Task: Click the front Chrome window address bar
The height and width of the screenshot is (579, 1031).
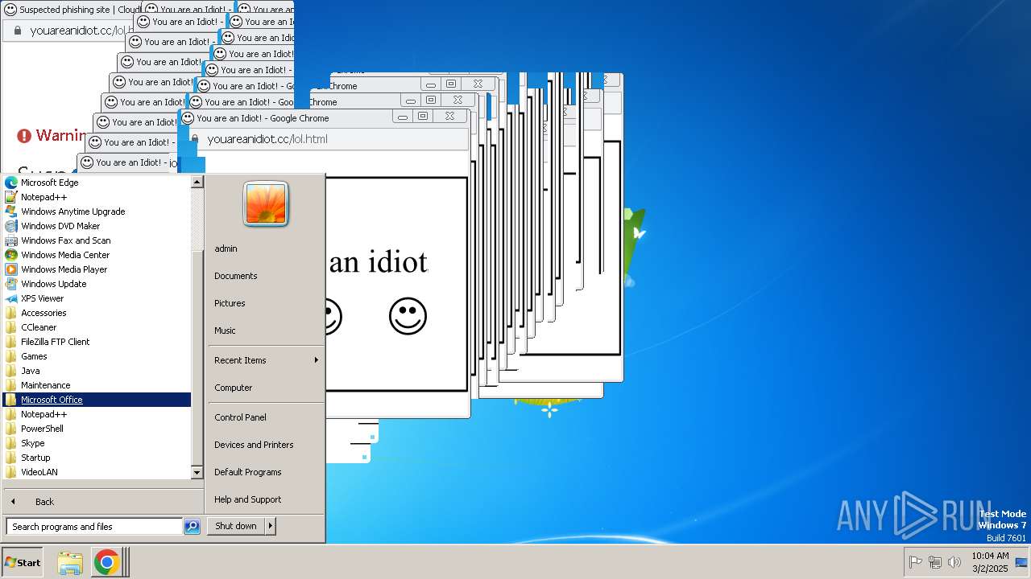Action: [327, 139]
